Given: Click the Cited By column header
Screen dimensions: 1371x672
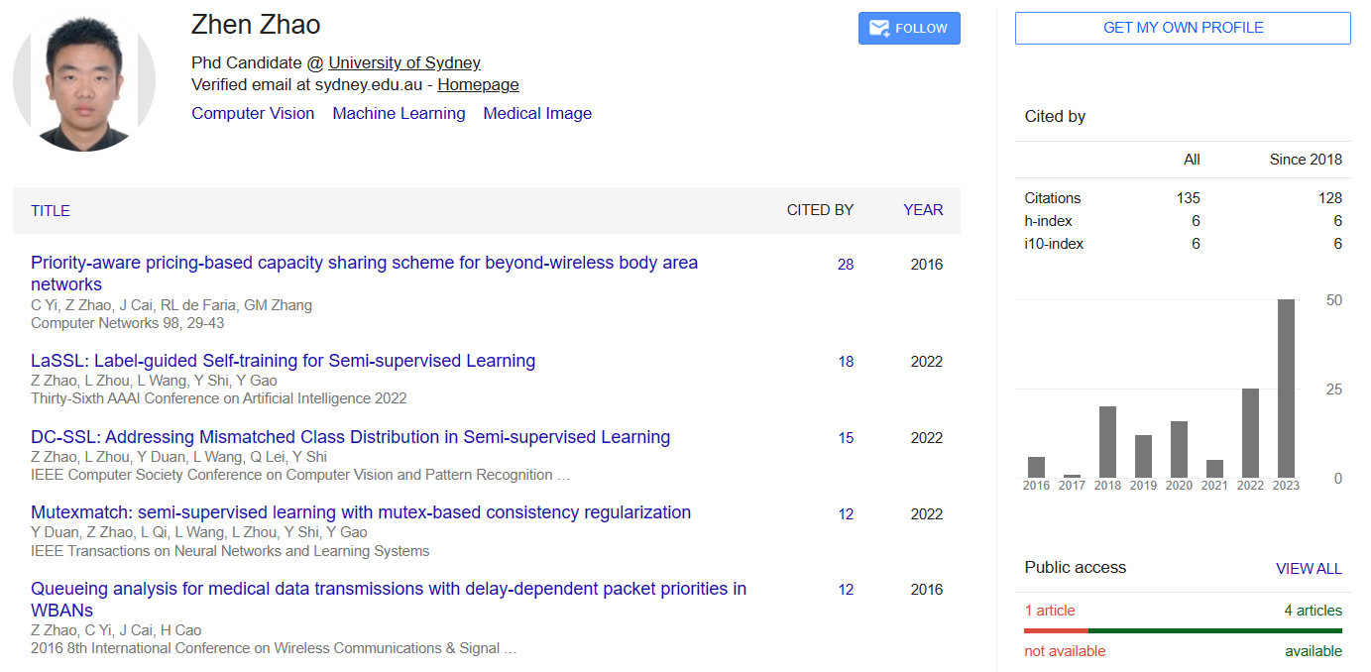Looking at the screenshot, I should (820, 210).
